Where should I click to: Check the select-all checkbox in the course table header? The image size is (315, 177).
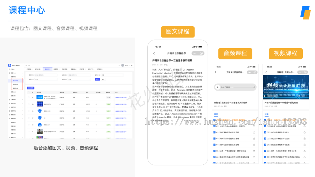(x=29, y=92)
